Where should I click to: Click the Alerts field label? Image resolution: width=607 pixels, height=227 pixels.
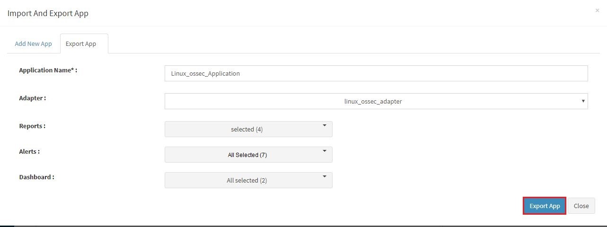click(x=29, y=152)
